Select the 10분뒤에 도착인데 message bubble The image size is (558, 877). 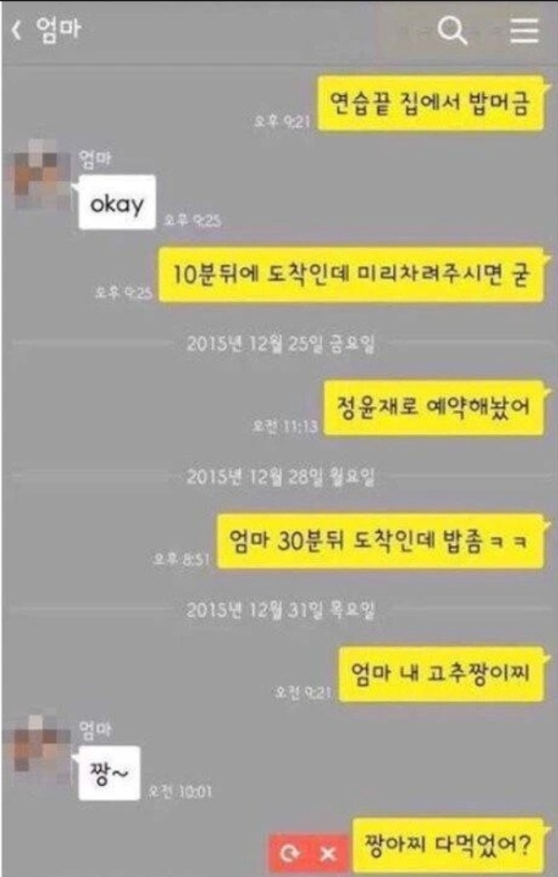click(x=351, y=275)
